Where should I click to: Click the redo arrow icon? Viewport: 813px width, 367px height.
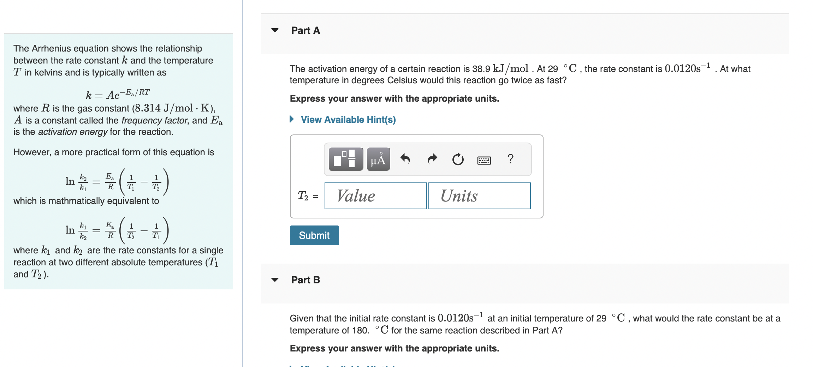point(432,159)
